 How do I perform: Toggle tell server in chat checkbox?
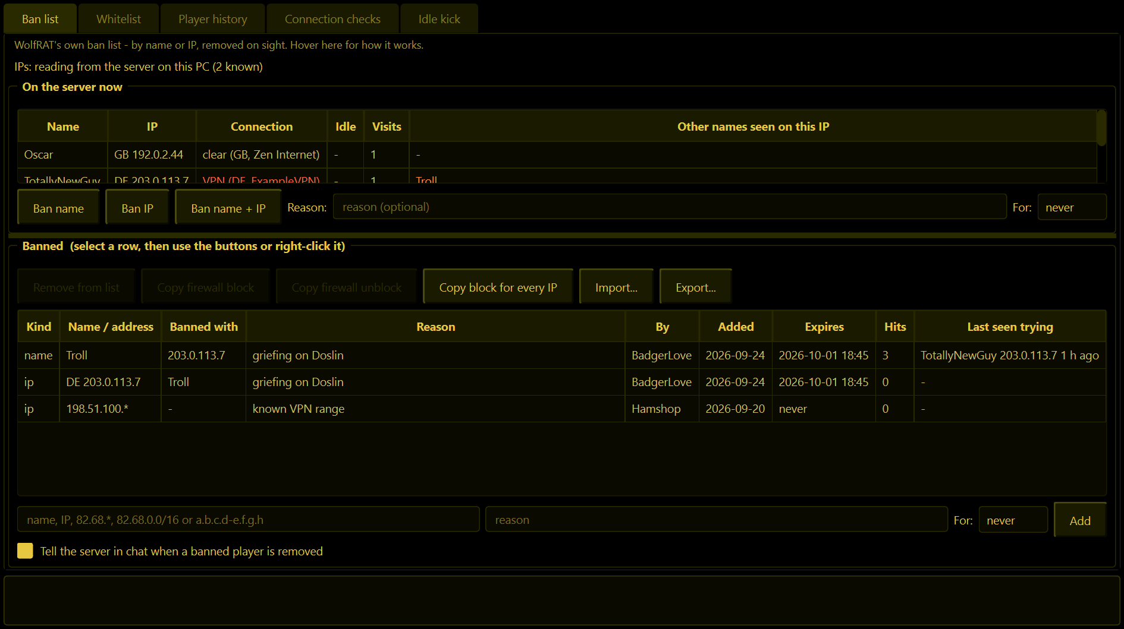(25, 551)
